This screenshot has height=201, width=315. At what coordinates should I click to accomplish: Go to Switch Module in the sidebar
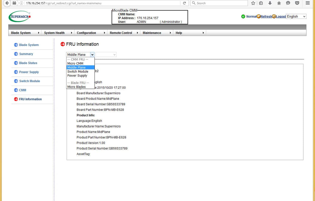coord(30,81)
